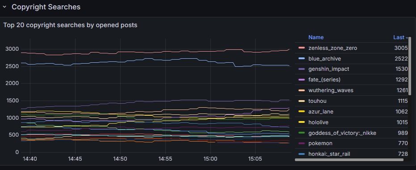Click genshin_impact color swatch in legend

point(301,69)
